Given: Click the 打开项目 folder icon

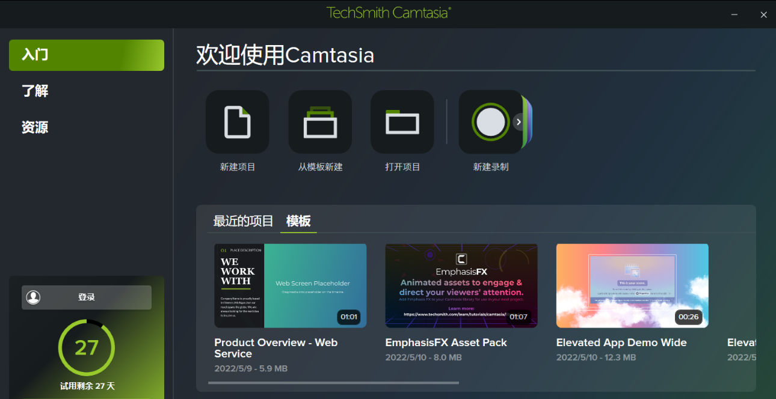Looking at the screenshot, I should coord(402,122).
